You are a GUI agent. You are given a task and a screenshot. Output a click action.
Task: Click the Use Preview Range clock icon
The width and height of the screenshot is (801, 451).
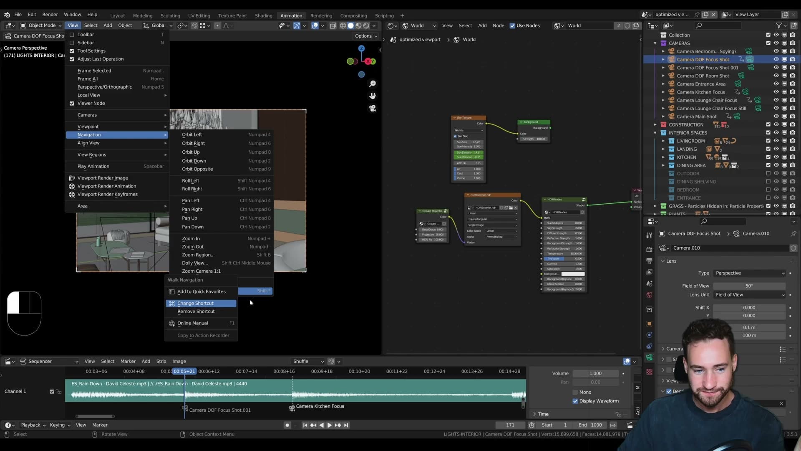pyautogui.click(x=531, y=425)
